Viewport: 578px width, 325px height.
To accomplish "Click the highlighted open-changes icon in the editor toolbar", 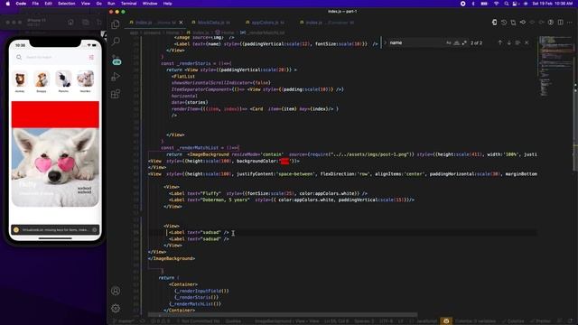I will click(x=494, y=23).
